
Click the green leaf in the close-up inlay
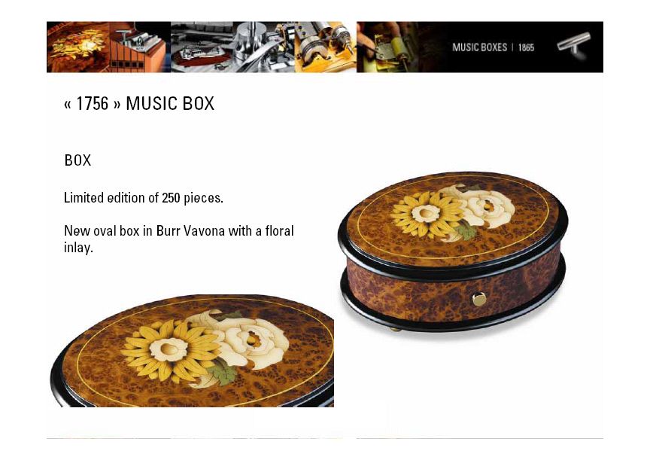[x=222, y=370]
